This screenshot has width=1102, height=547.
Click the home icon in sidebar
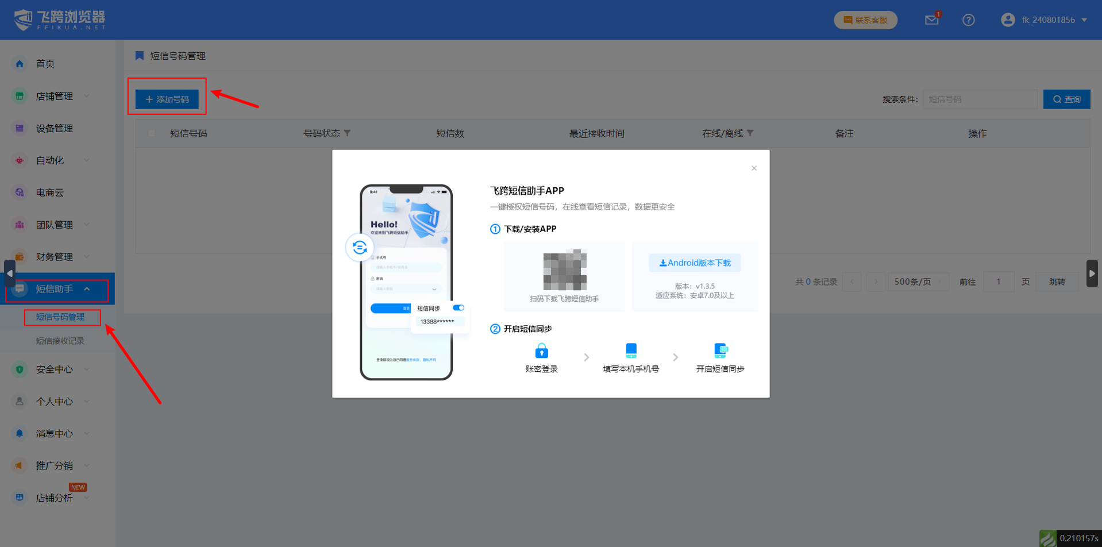(x=20, y=64)
